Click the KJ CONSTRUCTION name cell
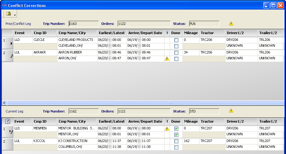This screenshot has height=154, width=286. [x=77, y=141]
